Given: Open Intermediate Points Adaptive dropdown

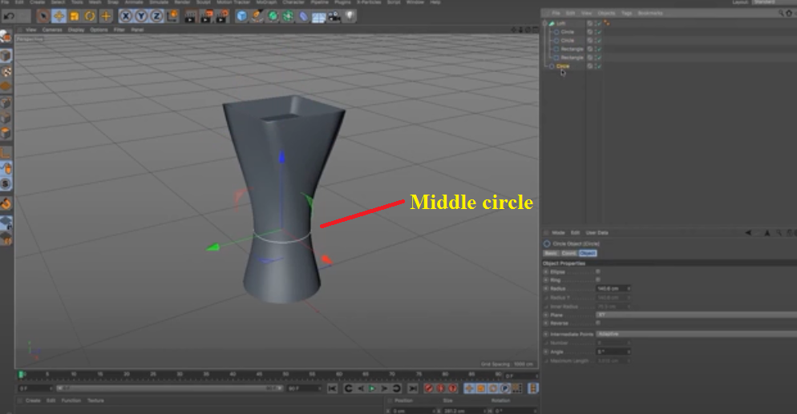Looking at the screenshot, I should (x=696, y=334).
